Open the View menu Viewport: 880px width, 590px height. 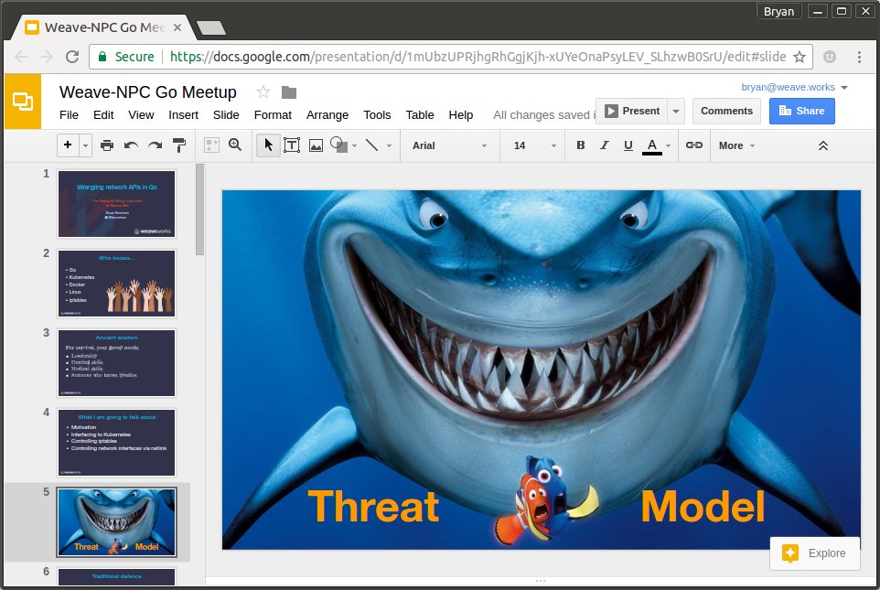tap(141, 115)
